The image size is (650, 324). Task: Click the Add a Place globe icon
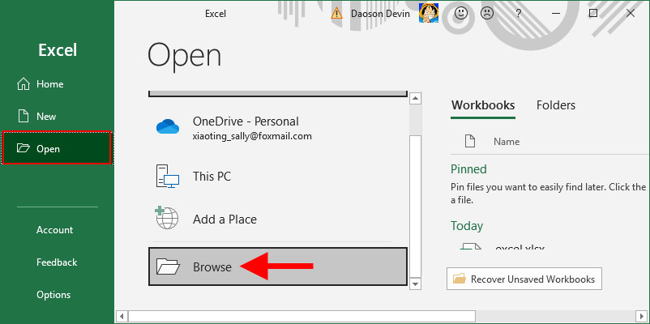coord(167,218)
